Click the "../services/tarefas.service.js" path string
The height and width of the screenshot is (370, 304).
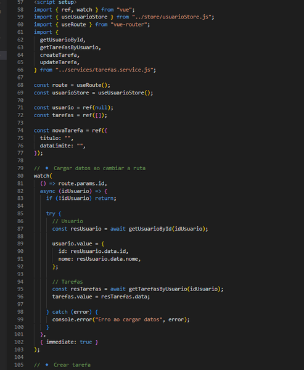104,70
